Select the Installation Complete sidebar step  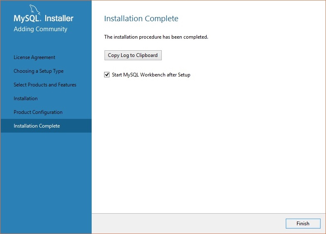tap(46, 126)
